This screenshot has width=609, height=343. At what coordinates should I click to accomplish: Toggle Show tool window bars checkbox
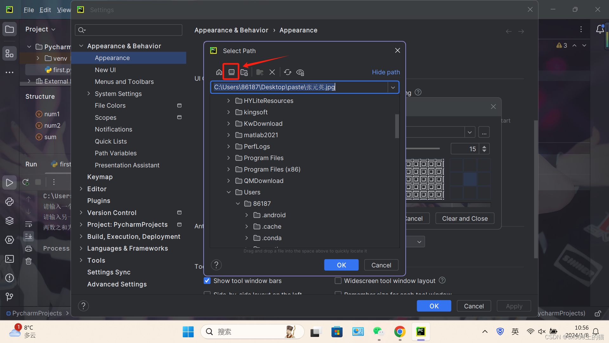[207, 281]
